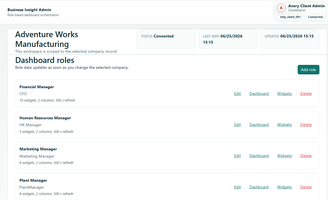Click the mfg_client_091 badge
This screenshot has height=200, width=328.
click(290, 17)
